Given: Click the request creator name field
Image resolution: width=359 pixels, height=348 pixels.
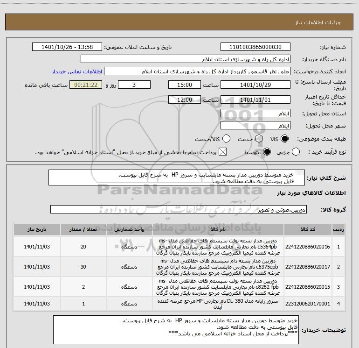Looking at the screenshot, I should (x=197, y=71).
